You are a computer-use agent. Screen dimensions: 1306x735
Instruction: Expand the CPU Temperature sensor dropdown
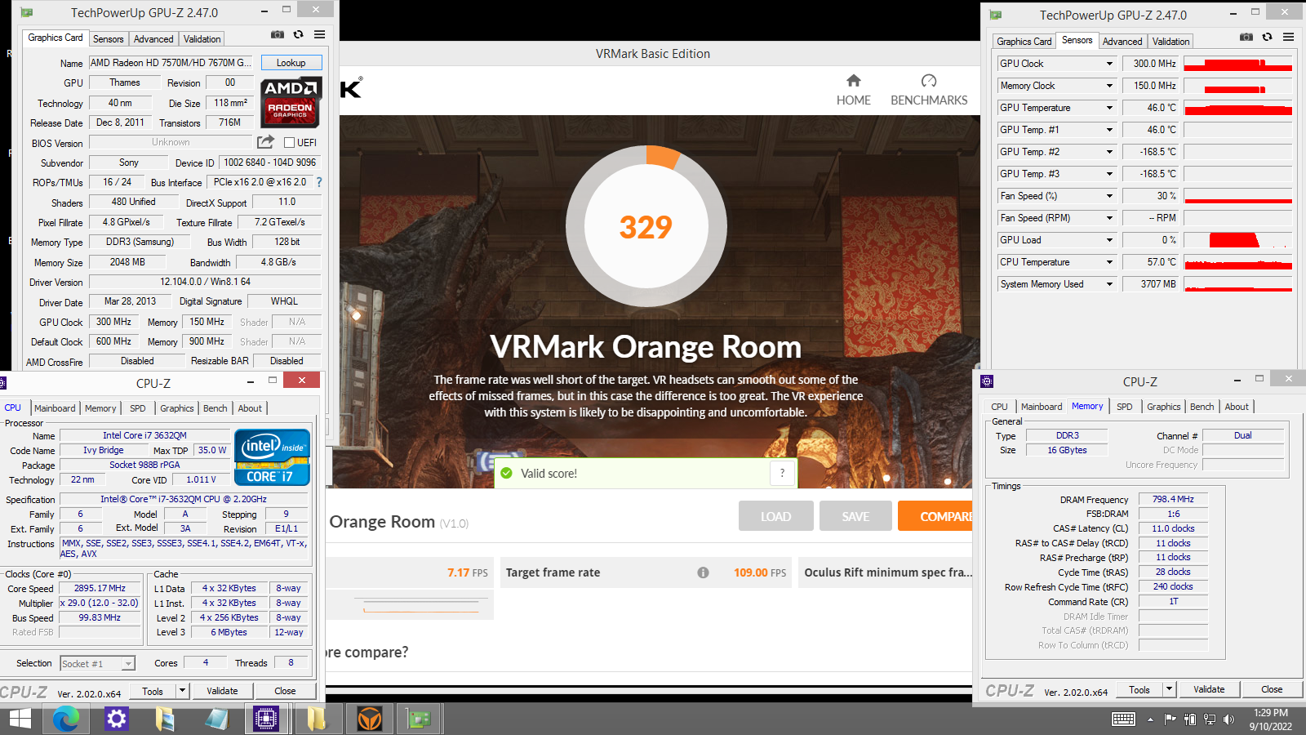(x=1109, y=262)
